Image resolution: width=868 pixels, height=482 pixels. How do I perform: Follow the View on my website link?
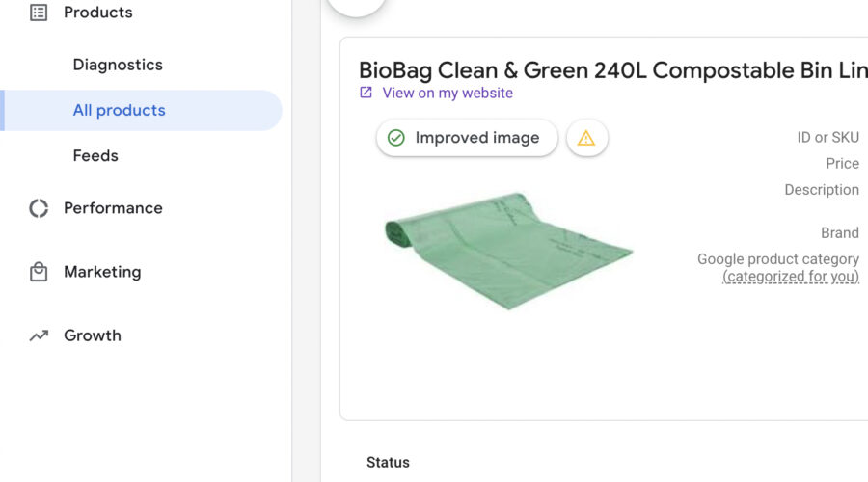(448, 93)
